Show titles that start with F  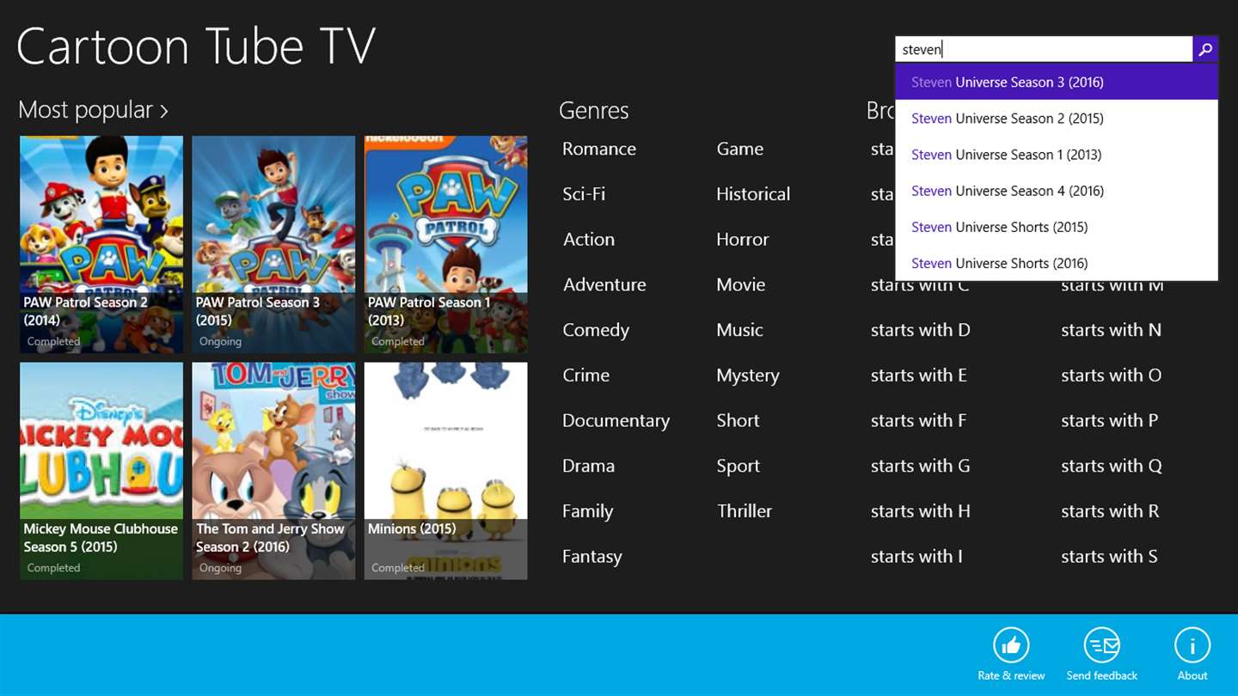(x=918, y=421)
